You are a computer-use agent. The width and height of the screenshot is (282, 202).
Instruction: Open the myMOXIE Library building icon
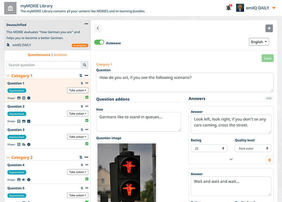tap(10, 8)
